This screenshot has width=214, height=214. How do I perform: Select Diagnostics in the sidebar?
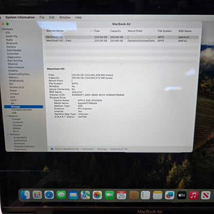pyautogui.click(x=14, y=57)
